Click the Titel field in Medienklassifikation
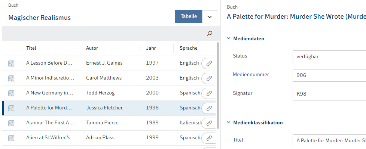Image resolution: width=366 pixels, height=149 pixels. pos(329,141)
